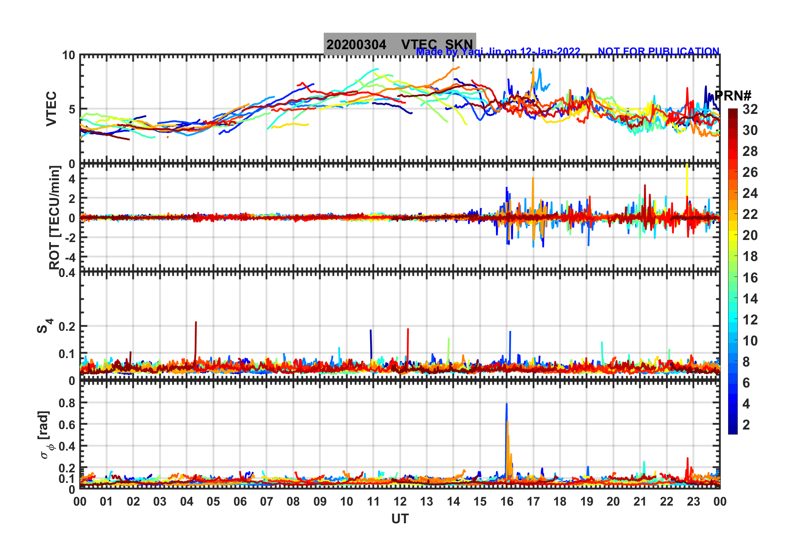Click the tall blue σφ spike at 16 UT
The height and width of the screenshot is (543, 800).
(x=506, y=437)
